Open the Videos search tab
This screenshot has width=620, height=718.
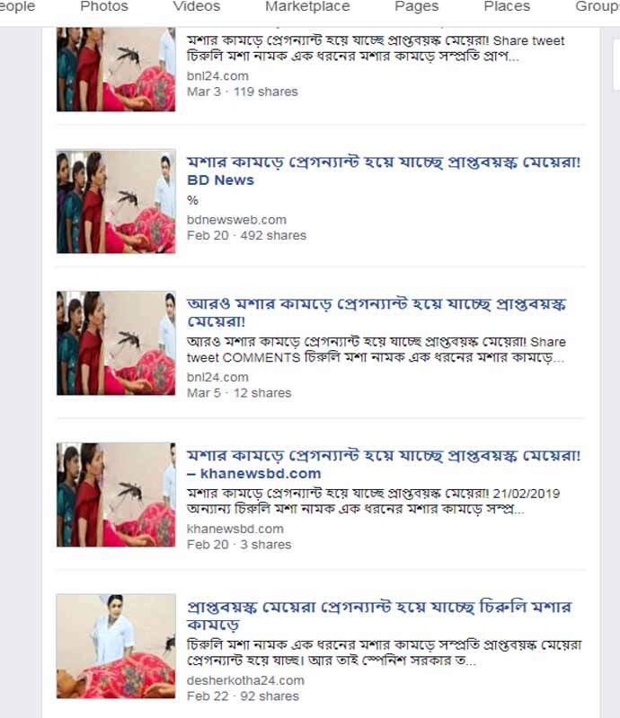(x=196, y=6)
